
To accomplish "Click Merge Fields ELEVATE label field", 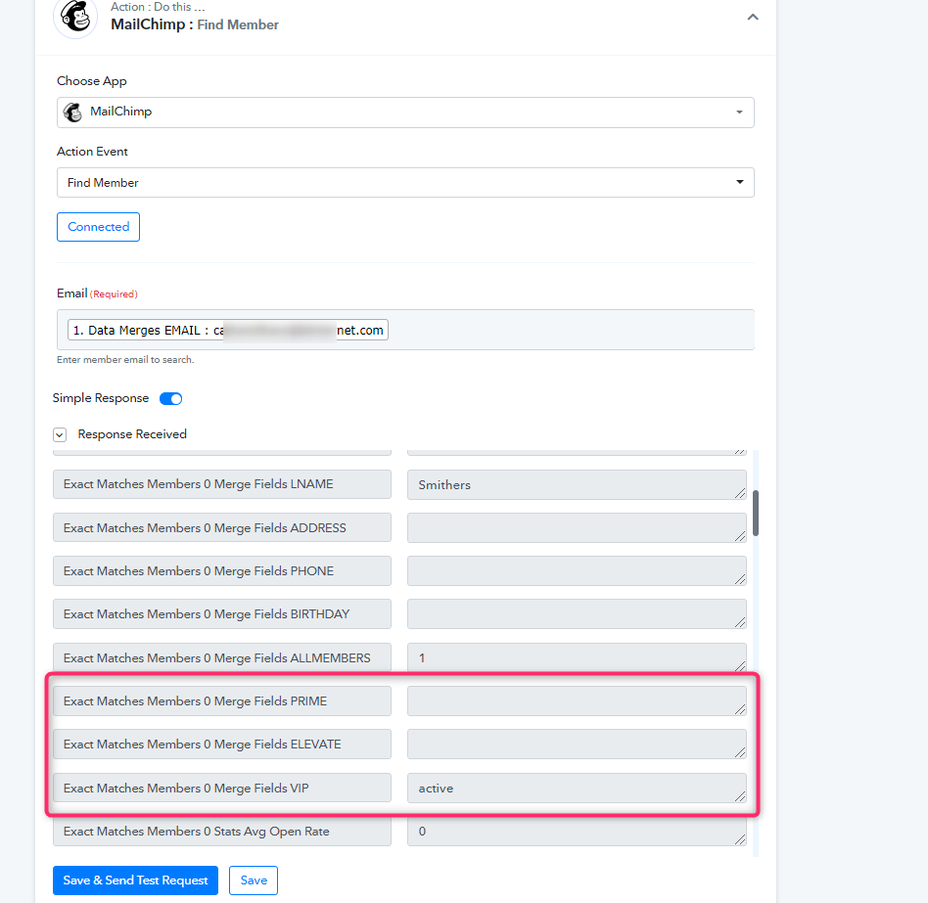I will pos(222,744).
